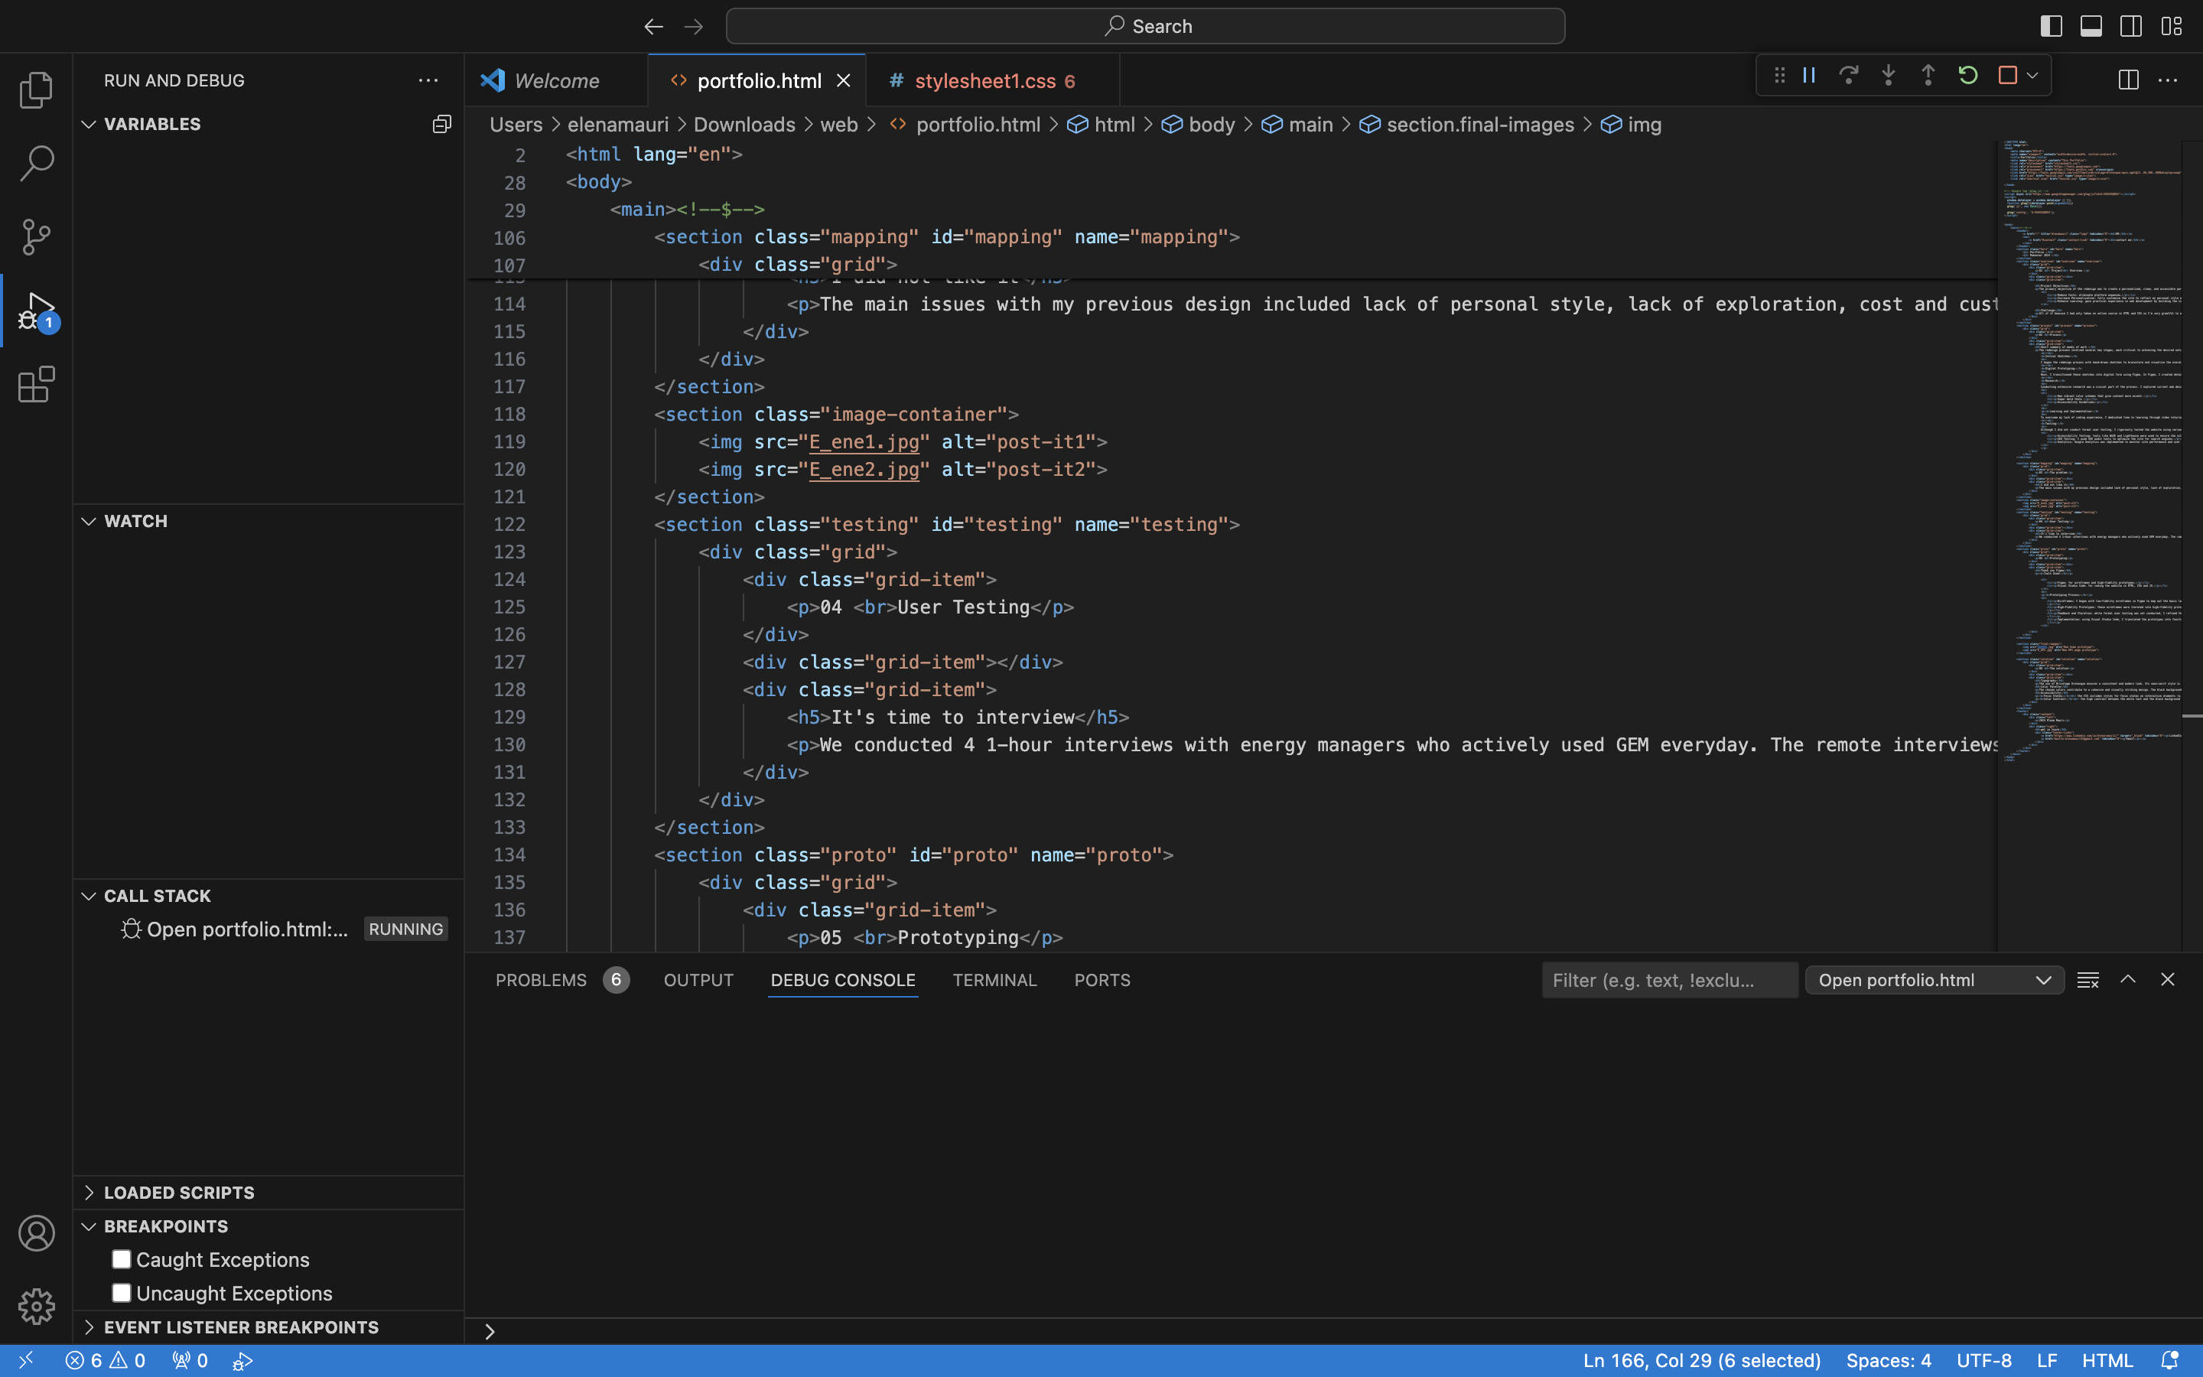This screenshot has height=1377, width=2203.
Task: Open the Manage gear menu
Action: (x=37, y=1306)
